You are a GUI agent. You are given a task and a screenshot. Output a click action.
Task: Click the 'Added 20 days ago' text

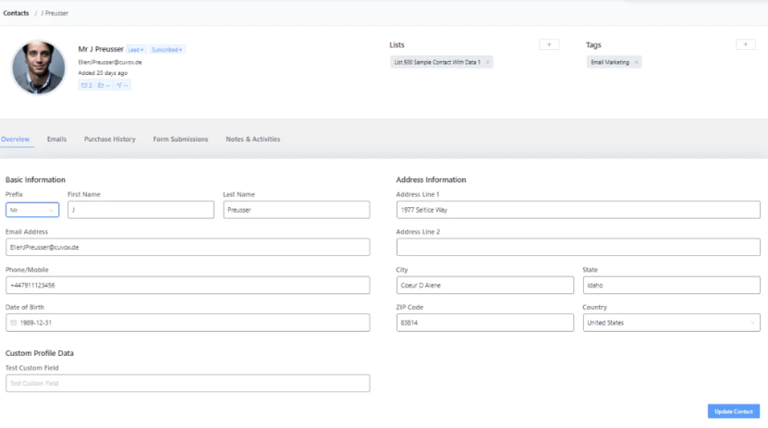(103, 73)
